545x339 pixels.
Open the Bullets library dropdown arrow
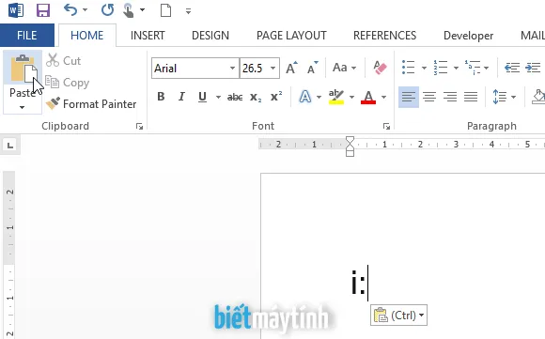tap(424, 68)
